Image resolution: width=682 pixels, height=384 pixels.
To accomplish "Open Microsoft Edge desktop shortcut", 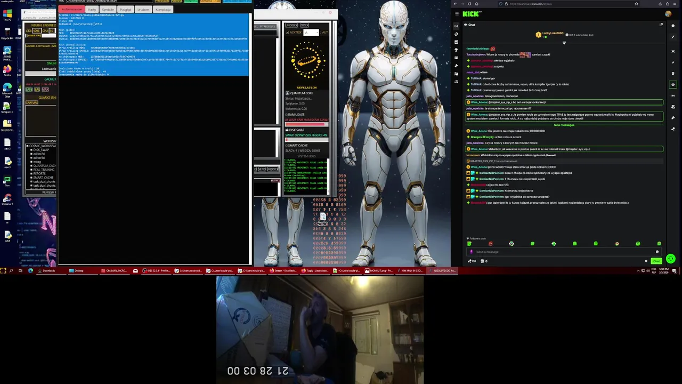I will tap(7, 89).
